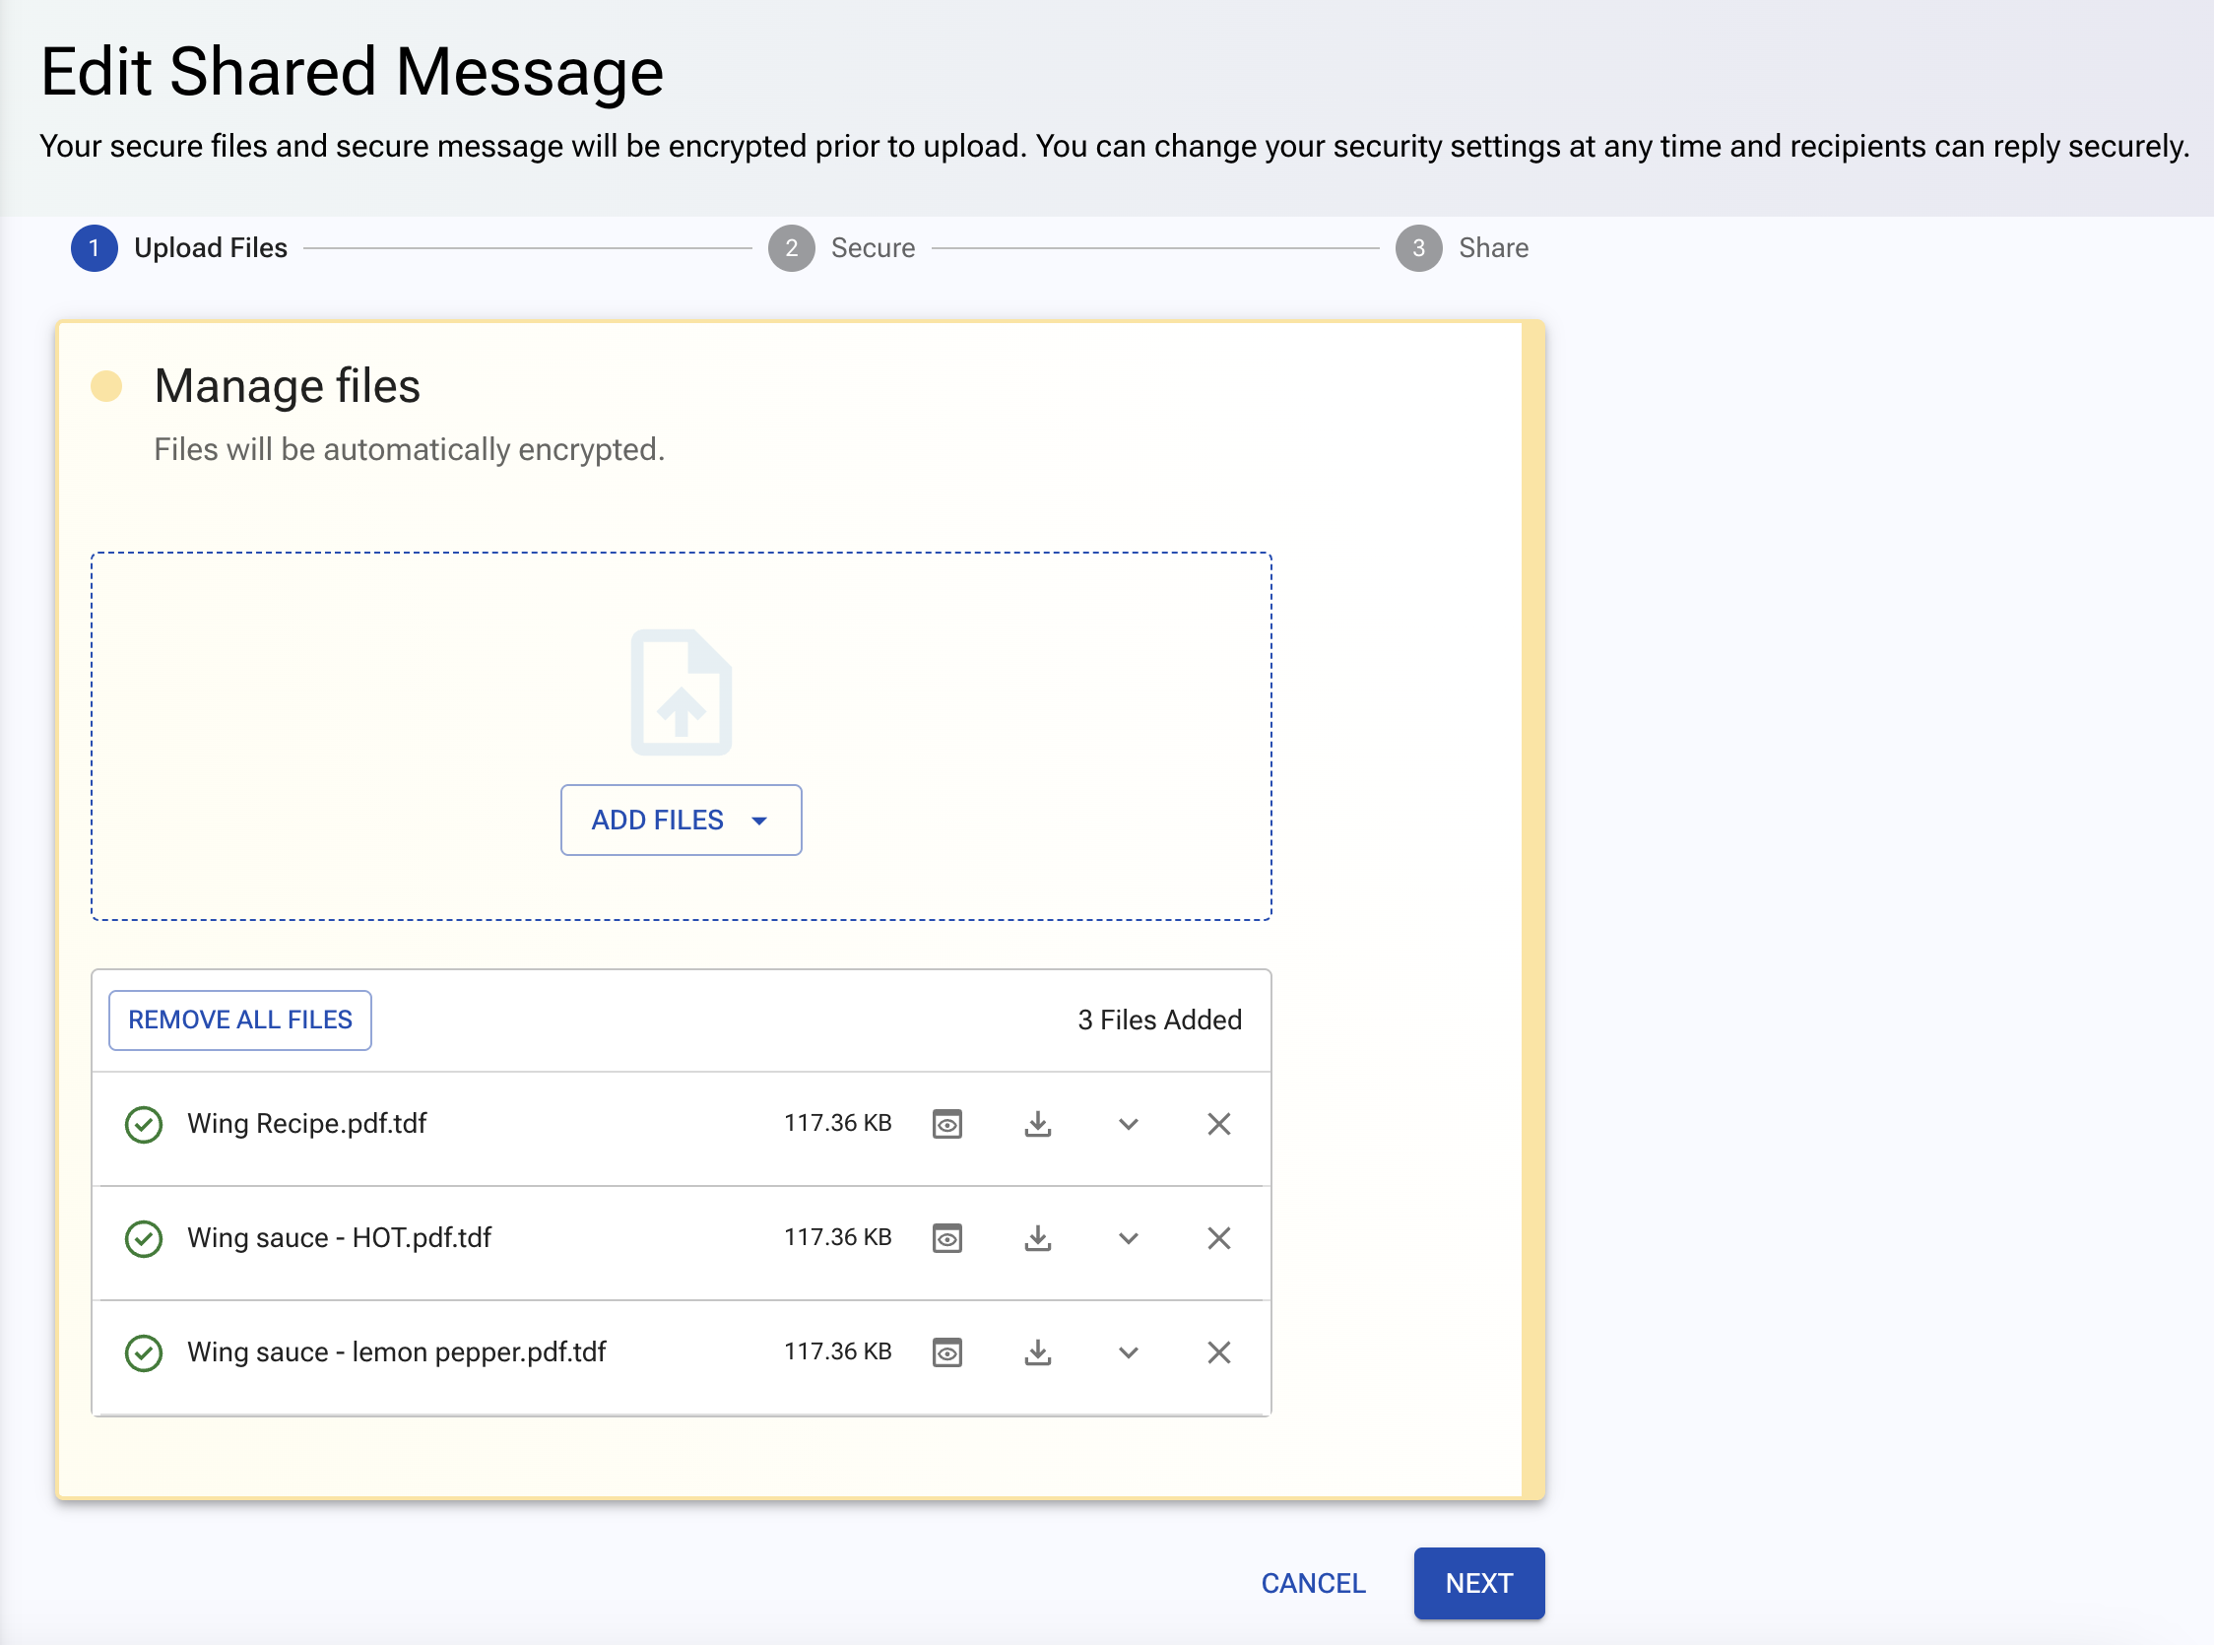The height and width of the screenshot is (1645, 2214).
Task: Click the 117.36 KB size of lemon pepper file
Action: coord(837,1351)
